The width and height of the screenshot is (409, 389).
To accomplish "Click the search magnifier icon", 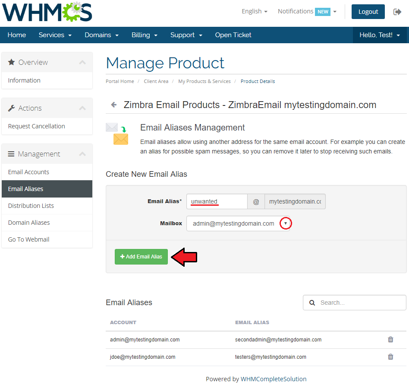I will tap(312, 303).
